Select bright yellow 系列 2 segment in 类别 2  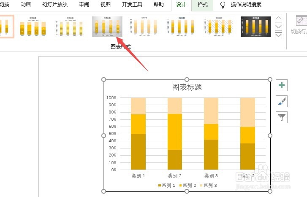(175, 132)
